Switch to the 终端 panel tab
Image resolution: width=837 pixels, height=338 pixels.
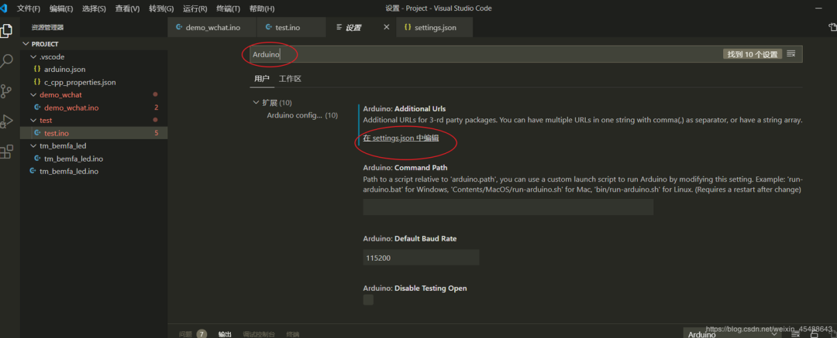[x=292, y=334]
